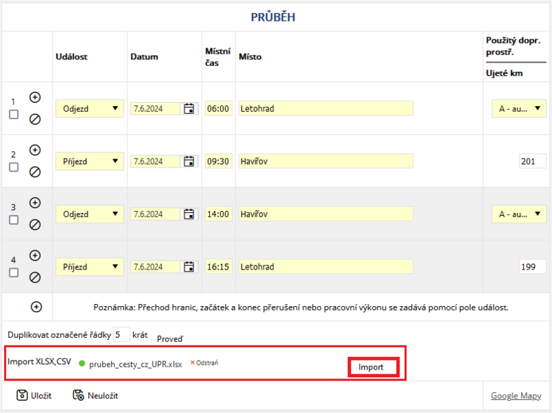
Task: Open the calendar picker for row 3 date
Action: [189, 214]
